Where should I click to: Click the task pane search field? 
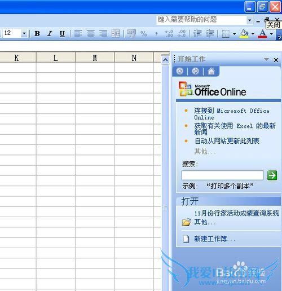tap(222, 175)
